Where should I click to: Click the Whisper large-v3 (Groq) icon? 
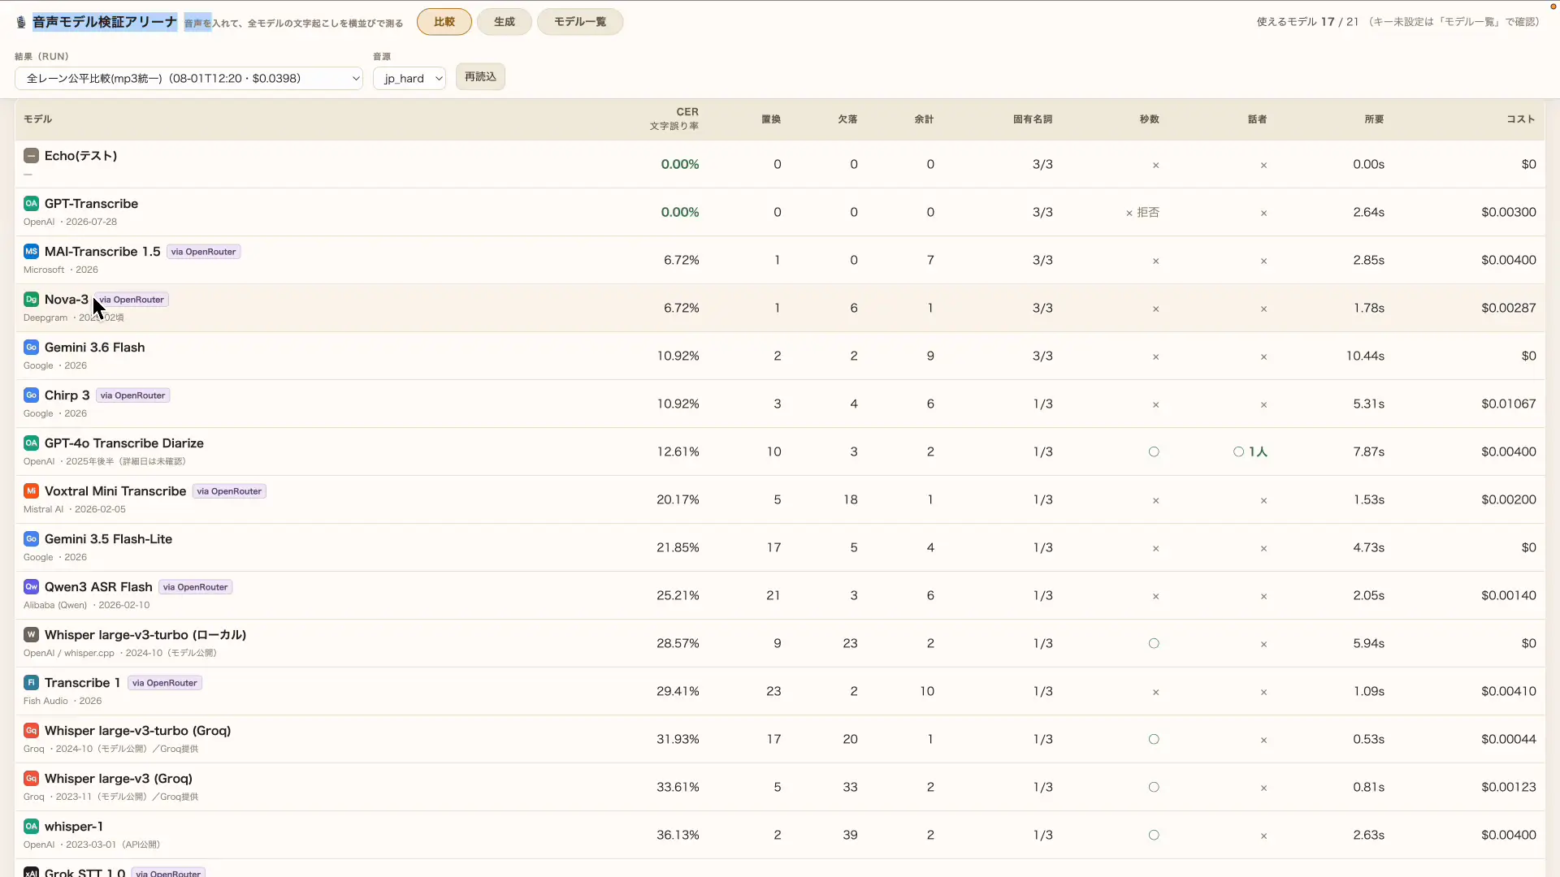pos(31,779)
